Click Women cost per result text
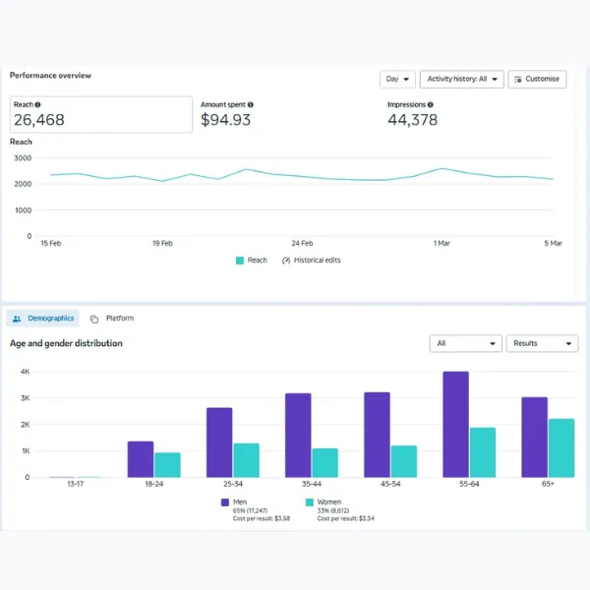590x590 pixels. pos(345,518)
